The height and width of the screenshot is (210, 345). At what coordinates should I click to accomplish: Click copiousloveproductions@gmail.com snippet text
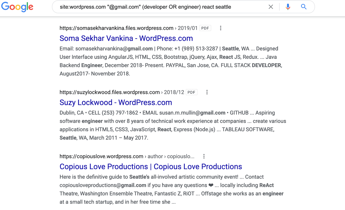[103, 185]
